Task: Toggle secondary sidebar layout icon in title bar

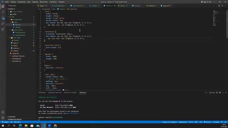Action: click(207, 2)
